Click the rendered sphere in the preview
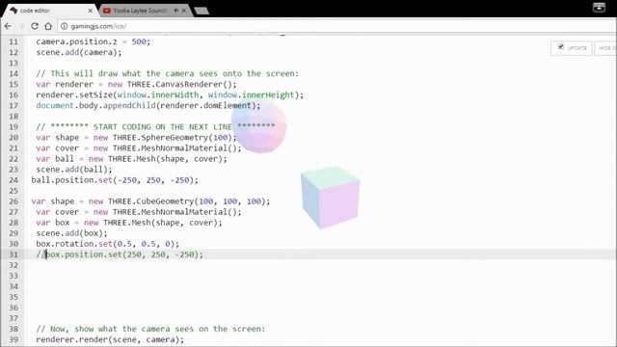This screenshot has width=617, height=347. (258, 126)
